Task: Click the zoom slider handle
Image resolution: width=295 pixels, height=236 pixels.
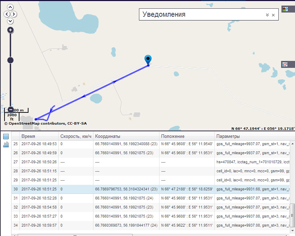Action: click(x=10, y=60)
